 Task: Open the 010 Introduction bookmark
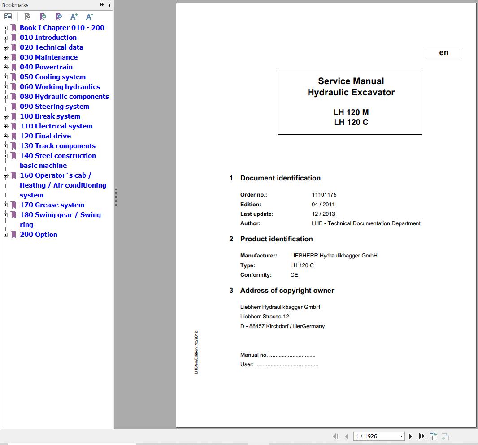click(48, 38)
